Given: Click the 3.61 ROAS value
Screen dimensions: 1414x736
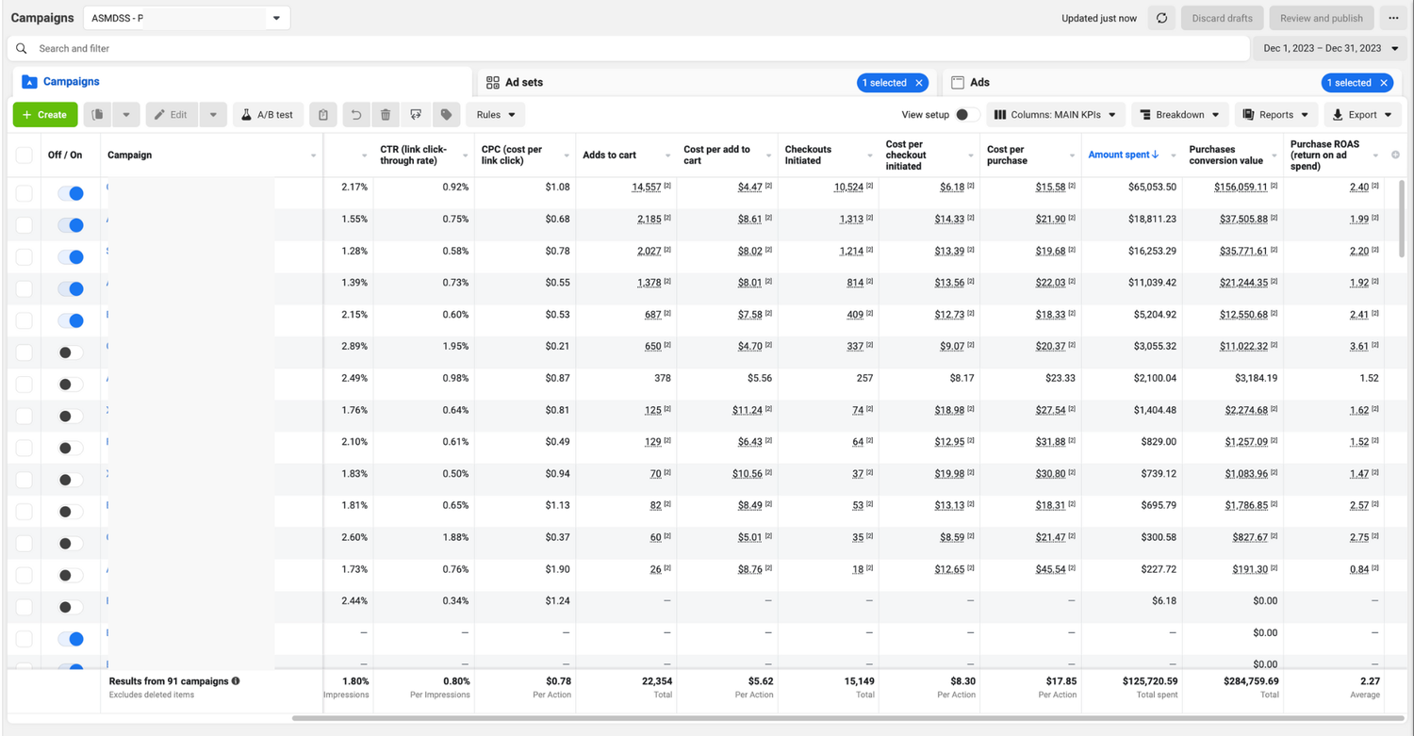Looking at the screenshot, I should (1359, 346).
